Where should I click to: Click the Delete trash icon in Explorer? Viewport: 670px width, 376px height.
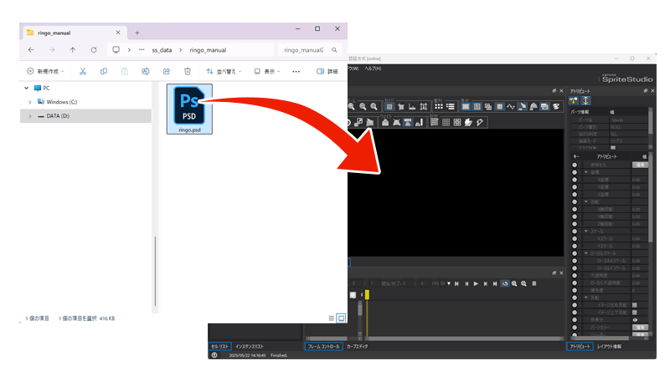tap(187, 71)
